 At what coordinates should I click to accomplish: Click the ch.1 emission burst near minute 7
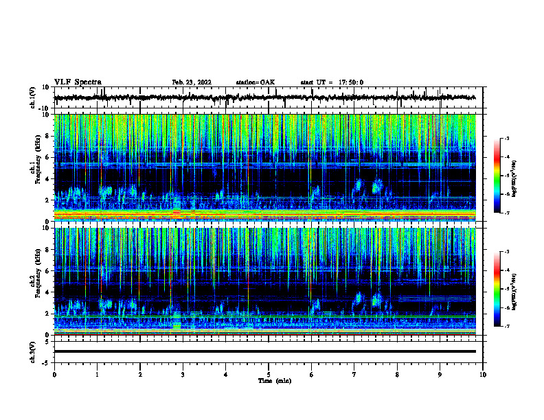[x=359, y=186]
